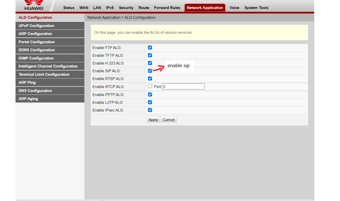Viewport: 340px width, 201px height.
Task: Enable the RTCP ALG checkbox
Action: point(150,86)
